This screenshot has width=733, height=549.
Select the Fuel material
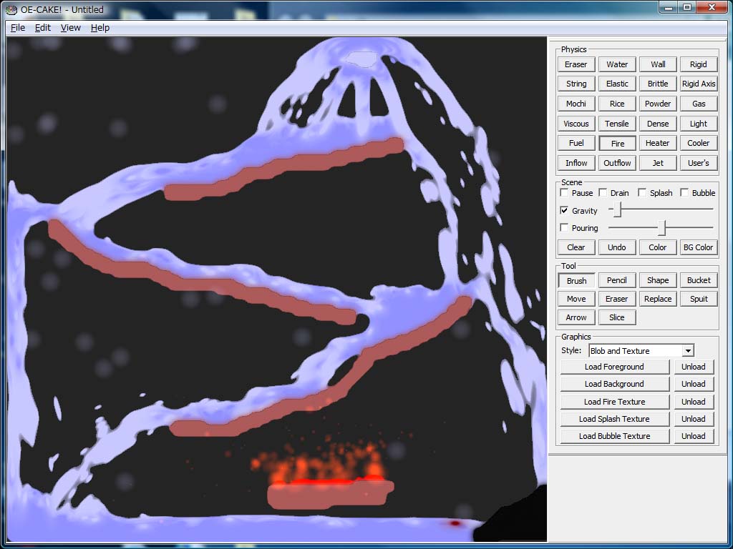coord(576,143)
